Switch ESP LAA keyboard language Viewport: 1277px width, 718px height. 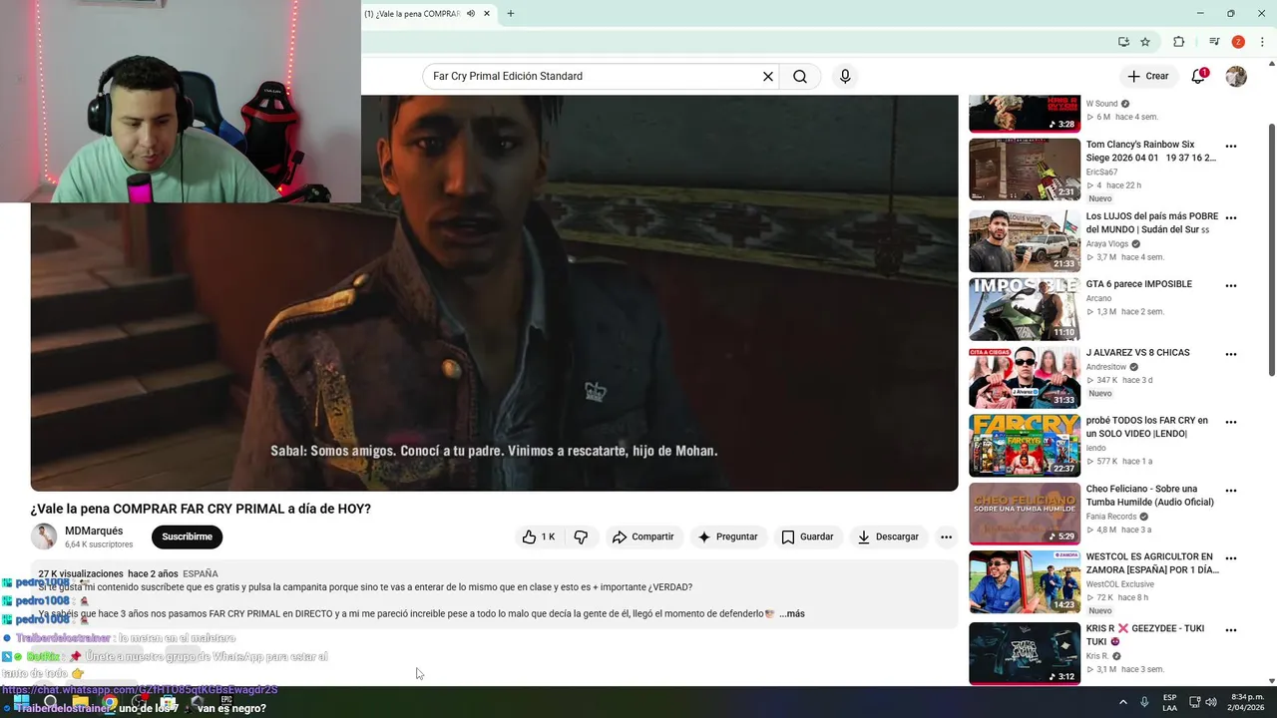point(1169,702)
